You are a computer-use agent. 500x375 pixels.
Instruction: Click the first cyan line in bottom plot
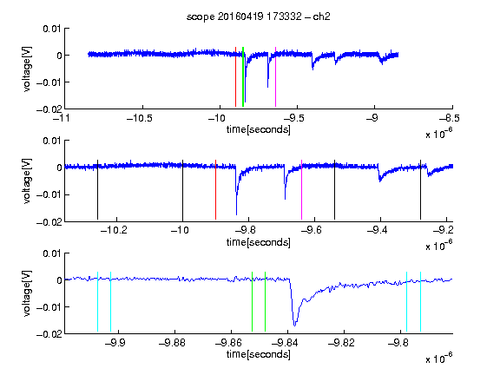[97, 302]
